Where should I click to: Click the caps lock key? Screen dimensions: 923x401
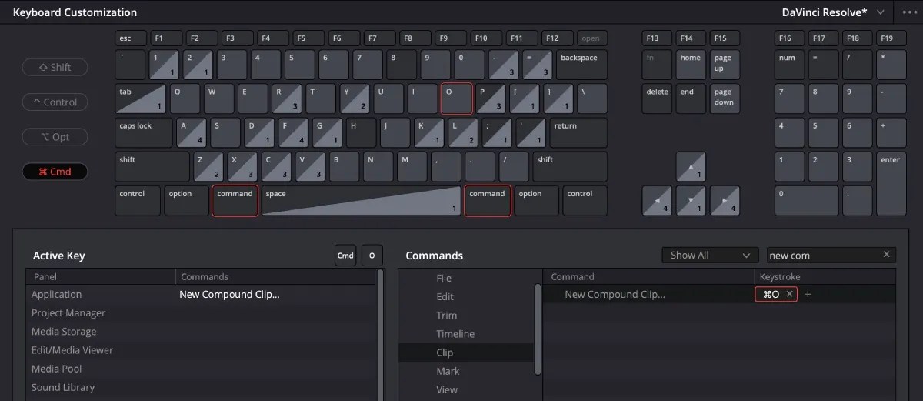pos(144,133)
